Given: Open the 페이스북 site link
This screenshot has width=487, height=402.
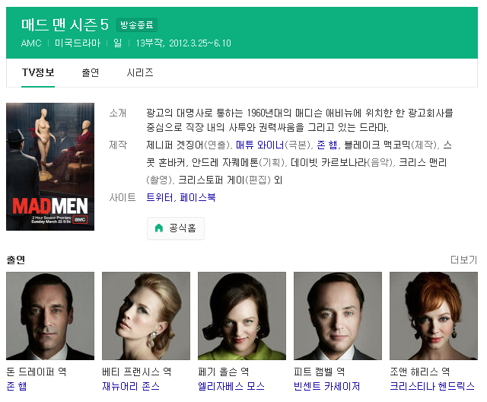Looking at the screenshot, I should click(198, 198).
